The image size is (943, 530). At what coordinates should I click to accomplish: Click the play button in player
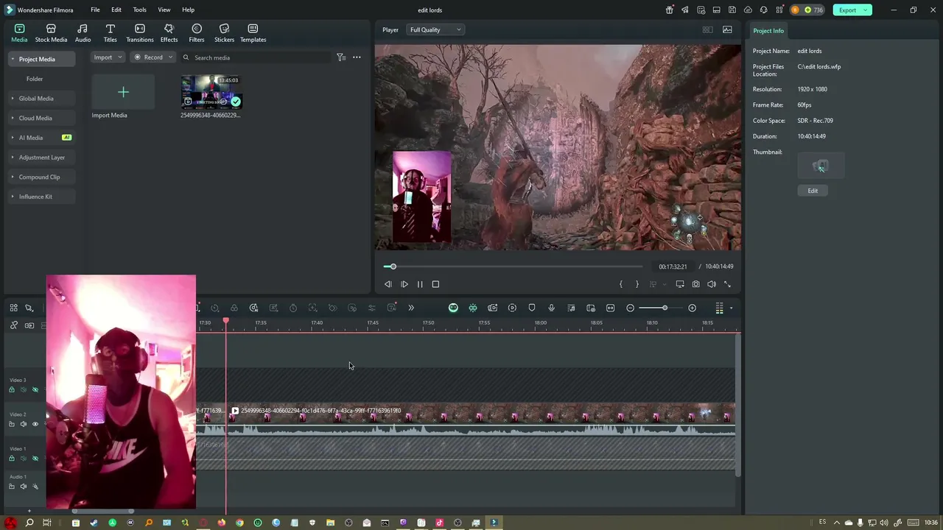click(x=404, y=284)
